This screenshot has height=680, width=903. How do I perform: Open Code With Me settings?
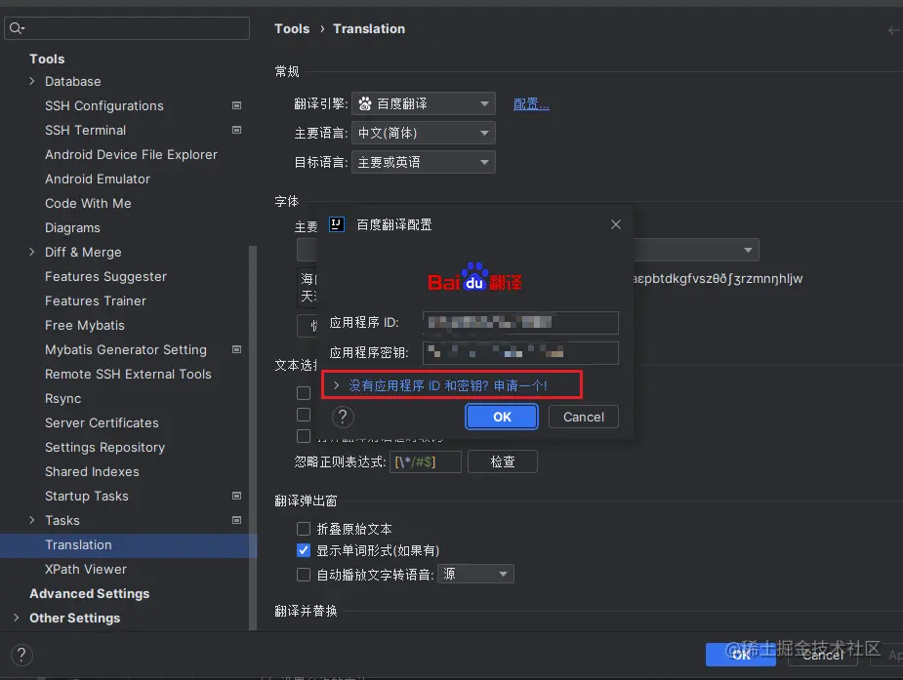click(88, 203)
